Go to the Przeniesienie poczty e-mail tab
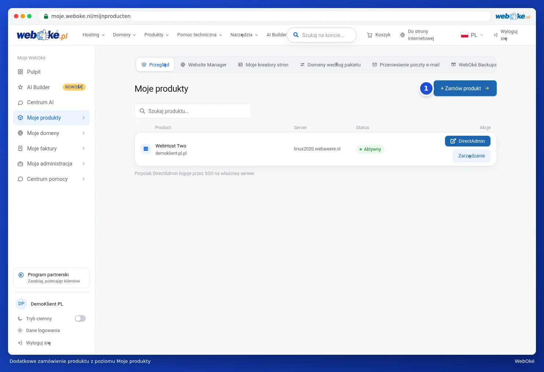Image resolution: width=544 pixels, height=372 pixels. coord(406,65)
